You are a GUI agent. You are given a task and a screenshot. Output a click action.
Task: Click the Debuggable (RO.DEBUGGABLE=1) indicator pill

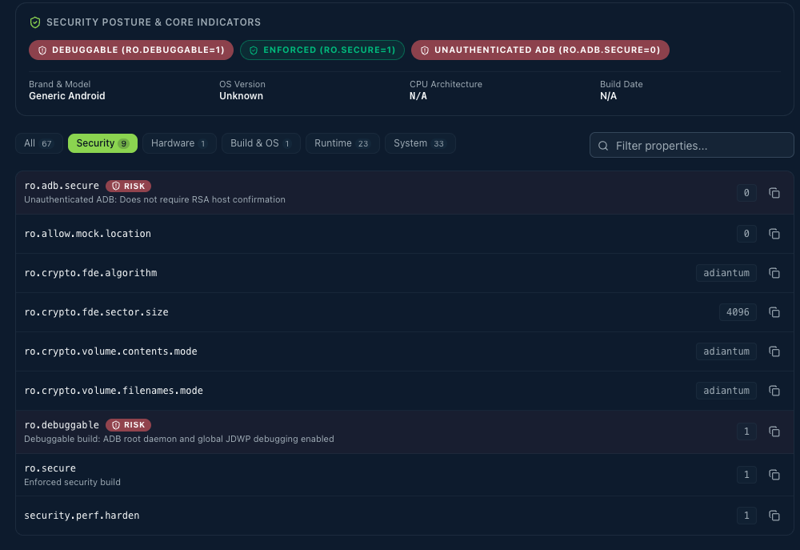coord(131,50)
